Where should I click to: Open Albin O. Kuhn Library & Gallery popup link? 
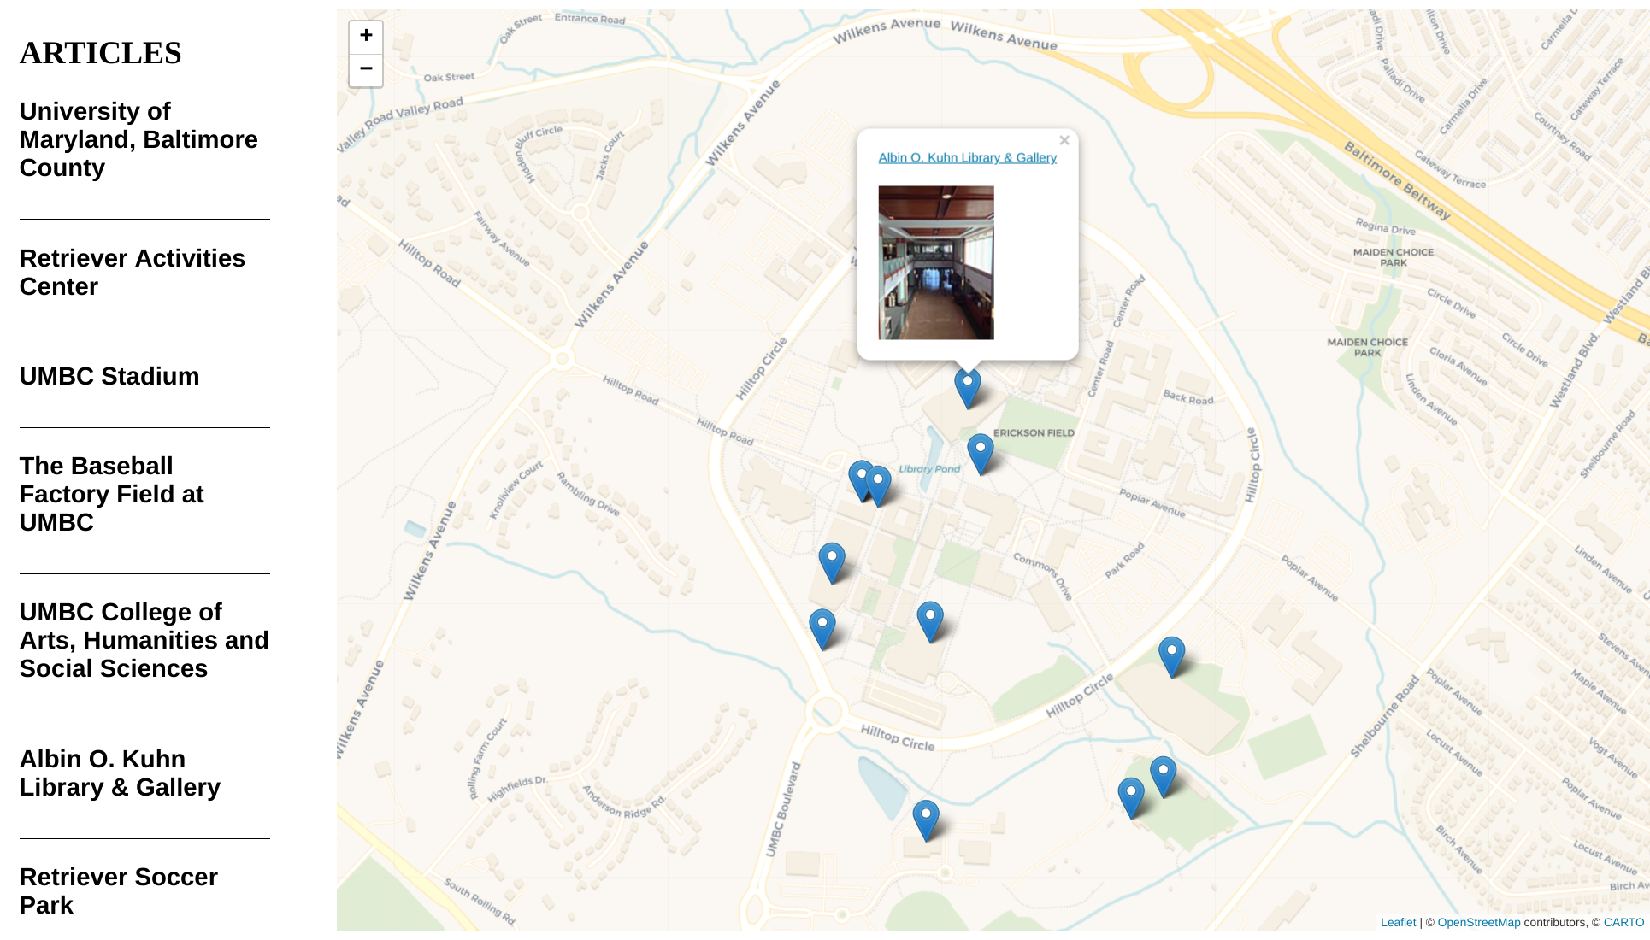point(967,158)
